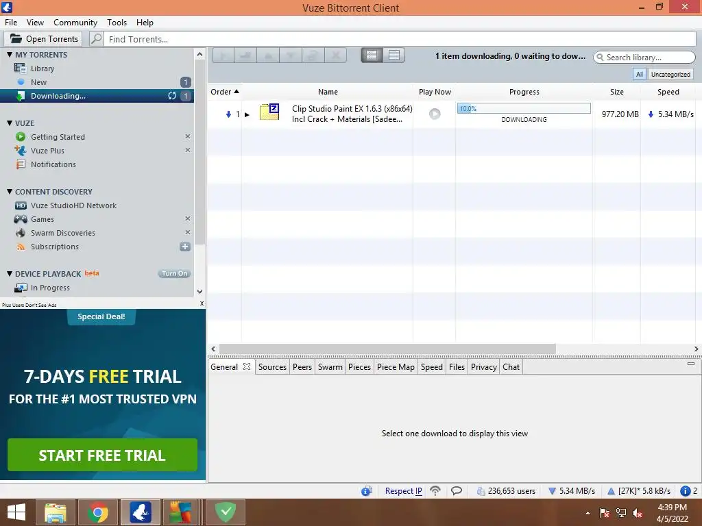The width and height of the screenshot is (702, 526).
Task: Click the 236,653 users status entry
Action: pos(506,490)
